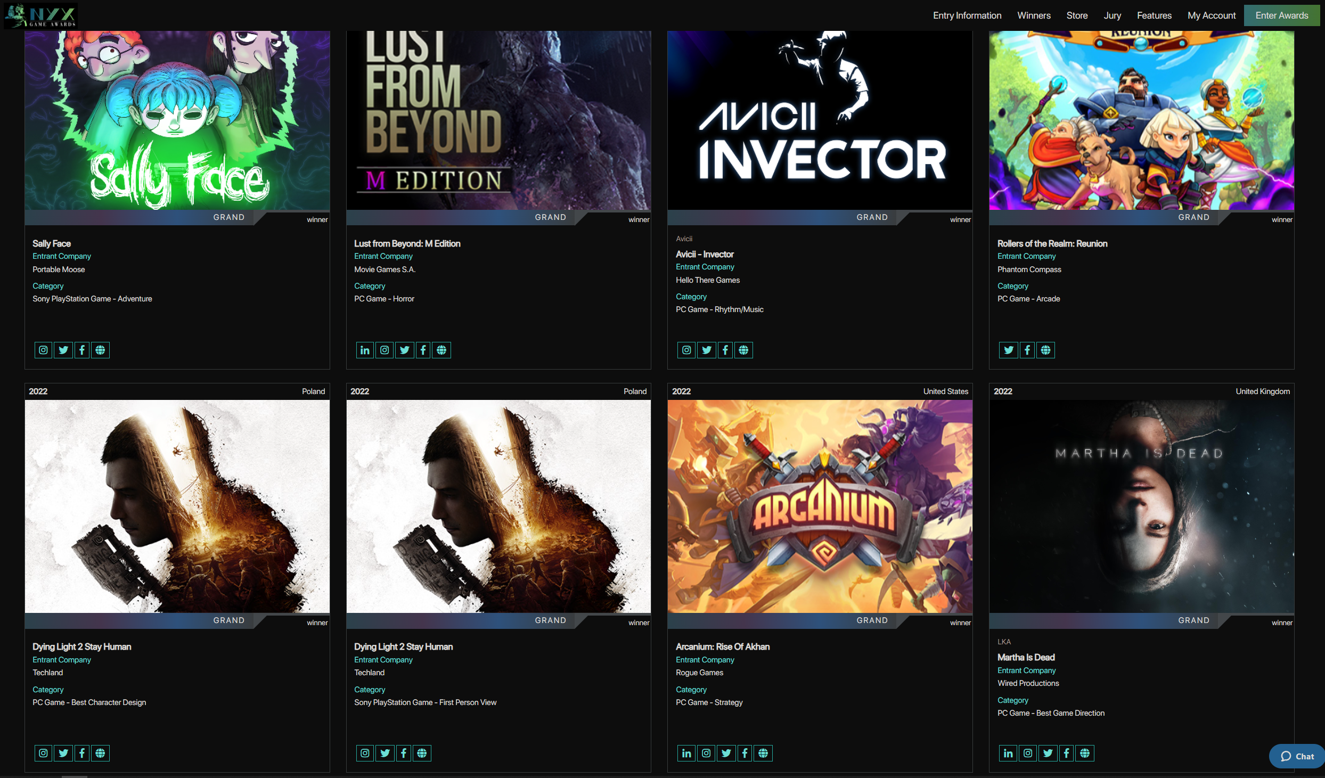This screenshot has width=1325, height=778.
Task: Open Martha Is Dead Facebook icon
Action: click(1067, 753)
